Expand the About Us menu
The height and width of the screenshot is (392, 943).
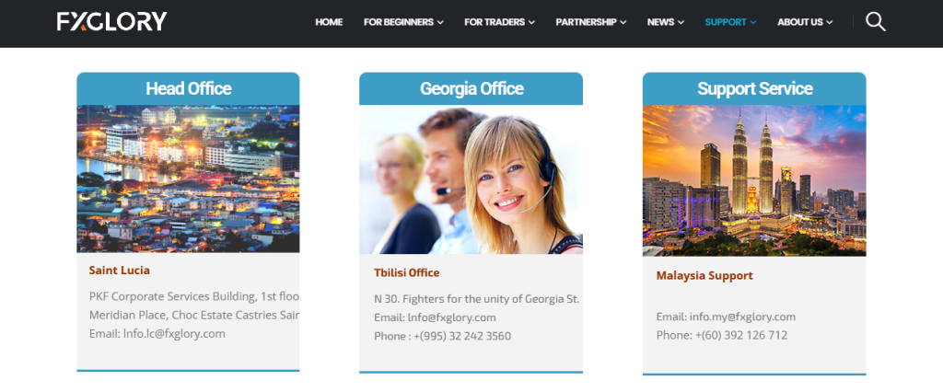pos(804,22)
